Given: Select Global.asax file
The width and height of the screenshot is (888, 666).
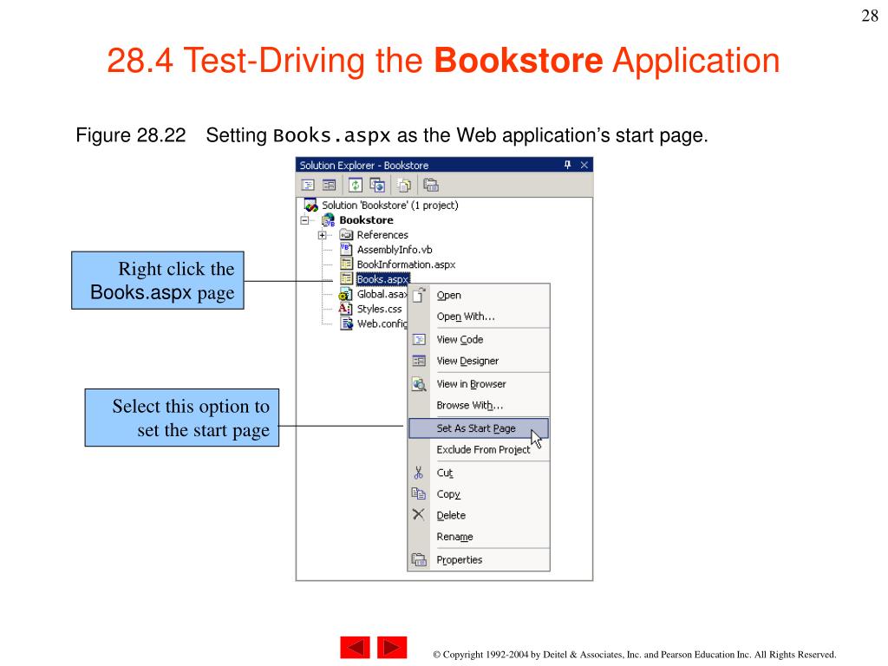Looking at the screenshot, I should click(382, 294).
